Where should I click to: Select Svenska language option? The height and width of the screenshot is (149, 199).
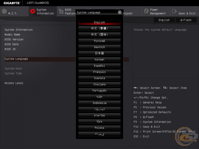[x=99, y=78]
